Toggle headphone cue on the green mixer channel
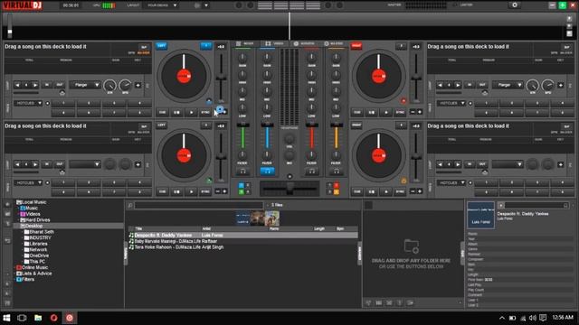579x325 pixels. click(243, 172)
